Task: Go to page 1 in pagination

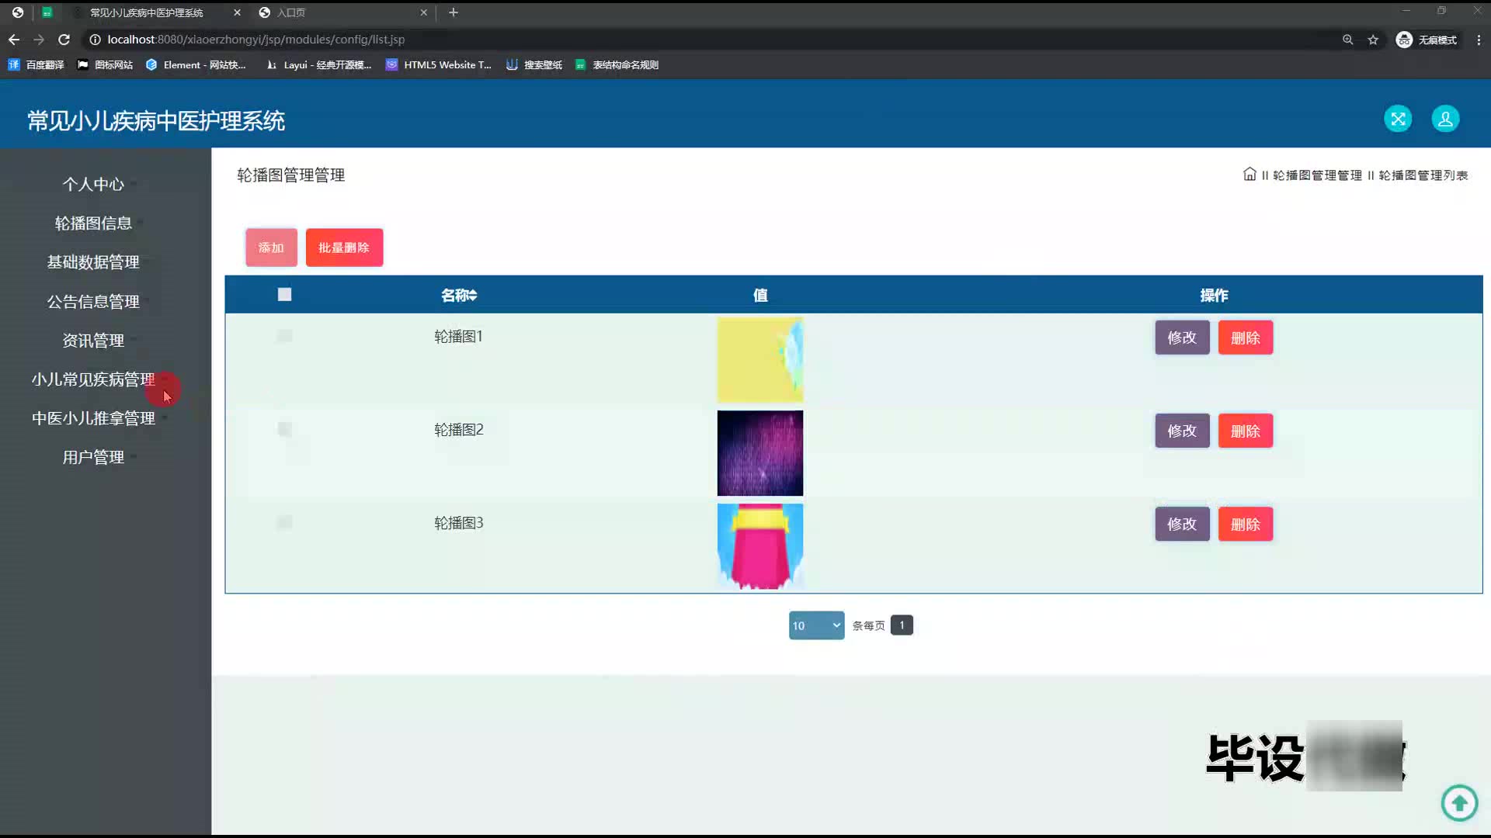Action: (x=902, y=625)
